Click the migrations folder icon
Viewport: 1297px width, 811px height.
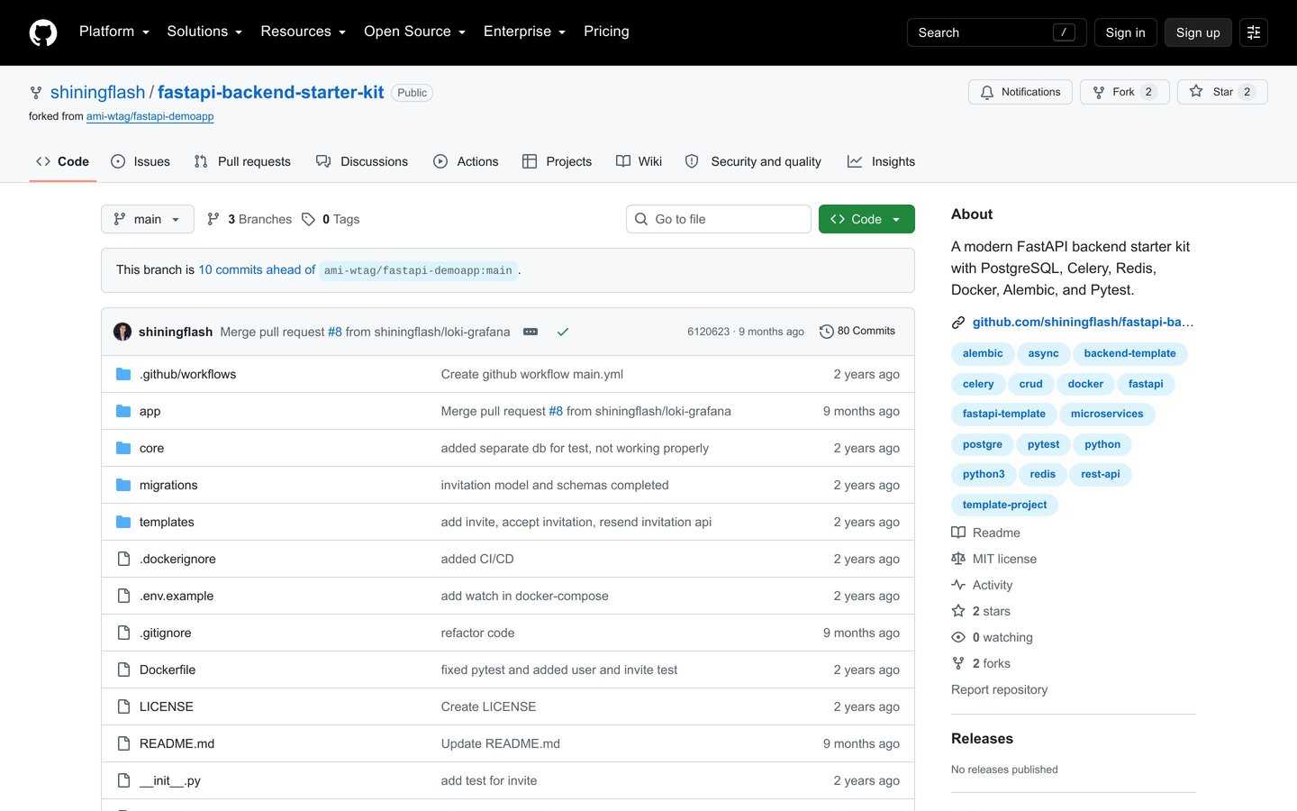[123, 485]
